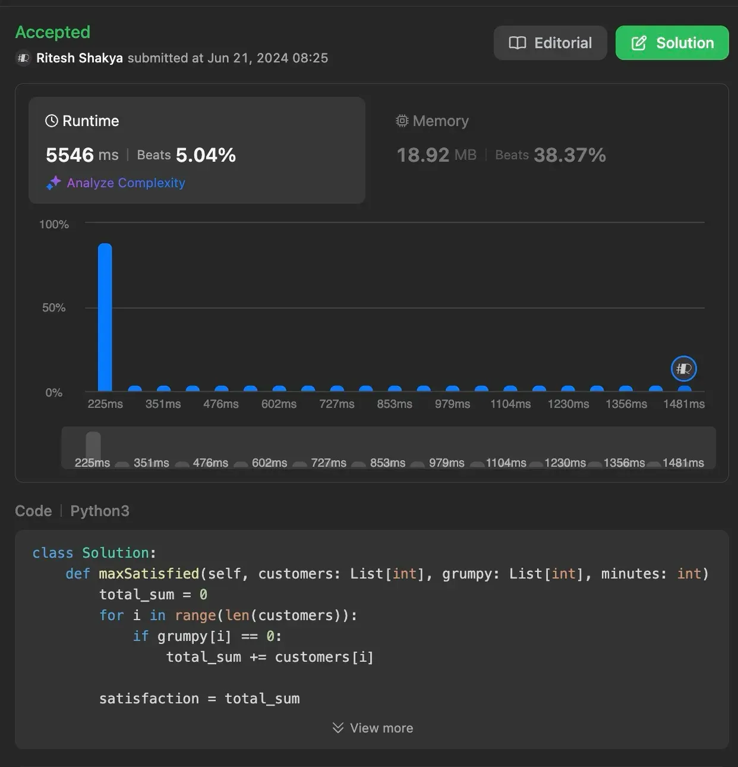Click the pencil icon on Solution button
Screen dimensions: 738x767
tap(639, 43)
